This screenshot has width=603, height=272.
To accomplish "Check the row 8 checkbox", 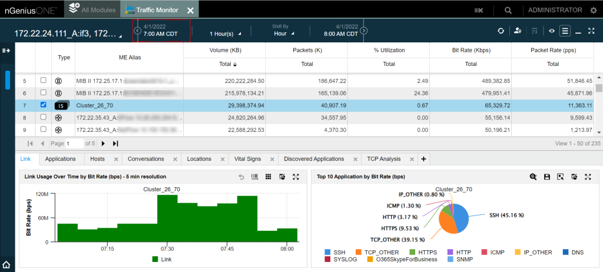I will click(x=44, y=117).
